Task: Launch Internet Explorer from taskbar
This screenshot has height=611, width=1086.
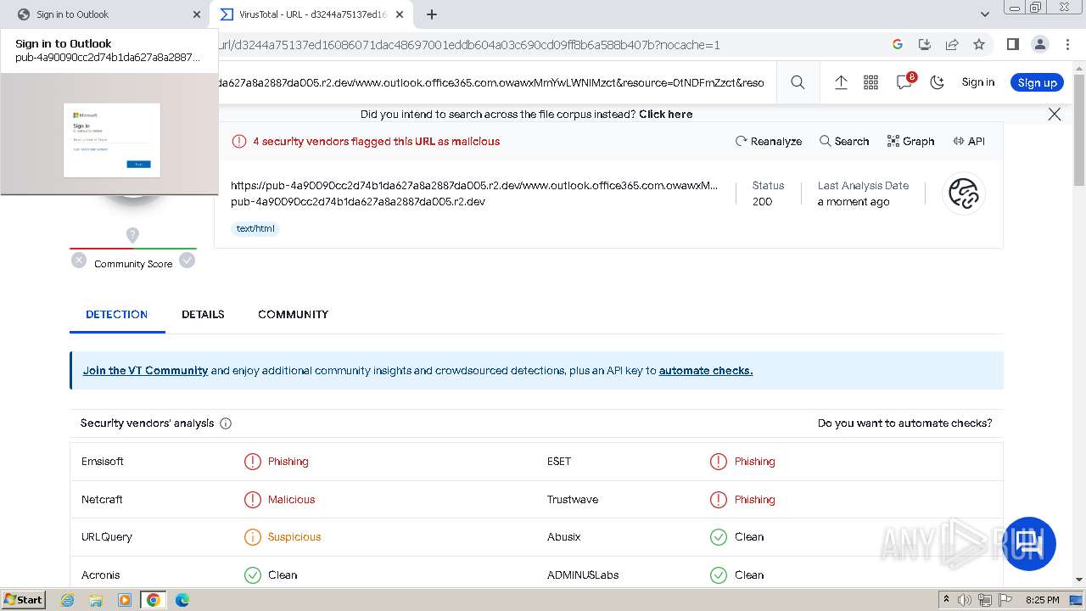Action: tap(68, 600)
